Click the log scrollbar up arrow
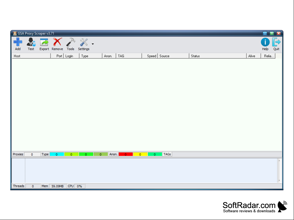This screenshot has width=294, height=220. 279,161
